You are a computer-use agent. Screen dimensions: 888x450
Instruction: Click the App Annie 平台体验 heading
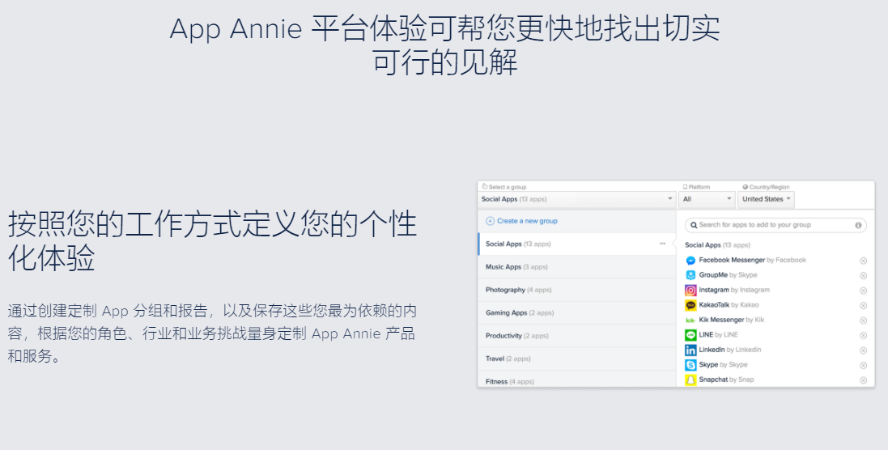tap(444, 45)
